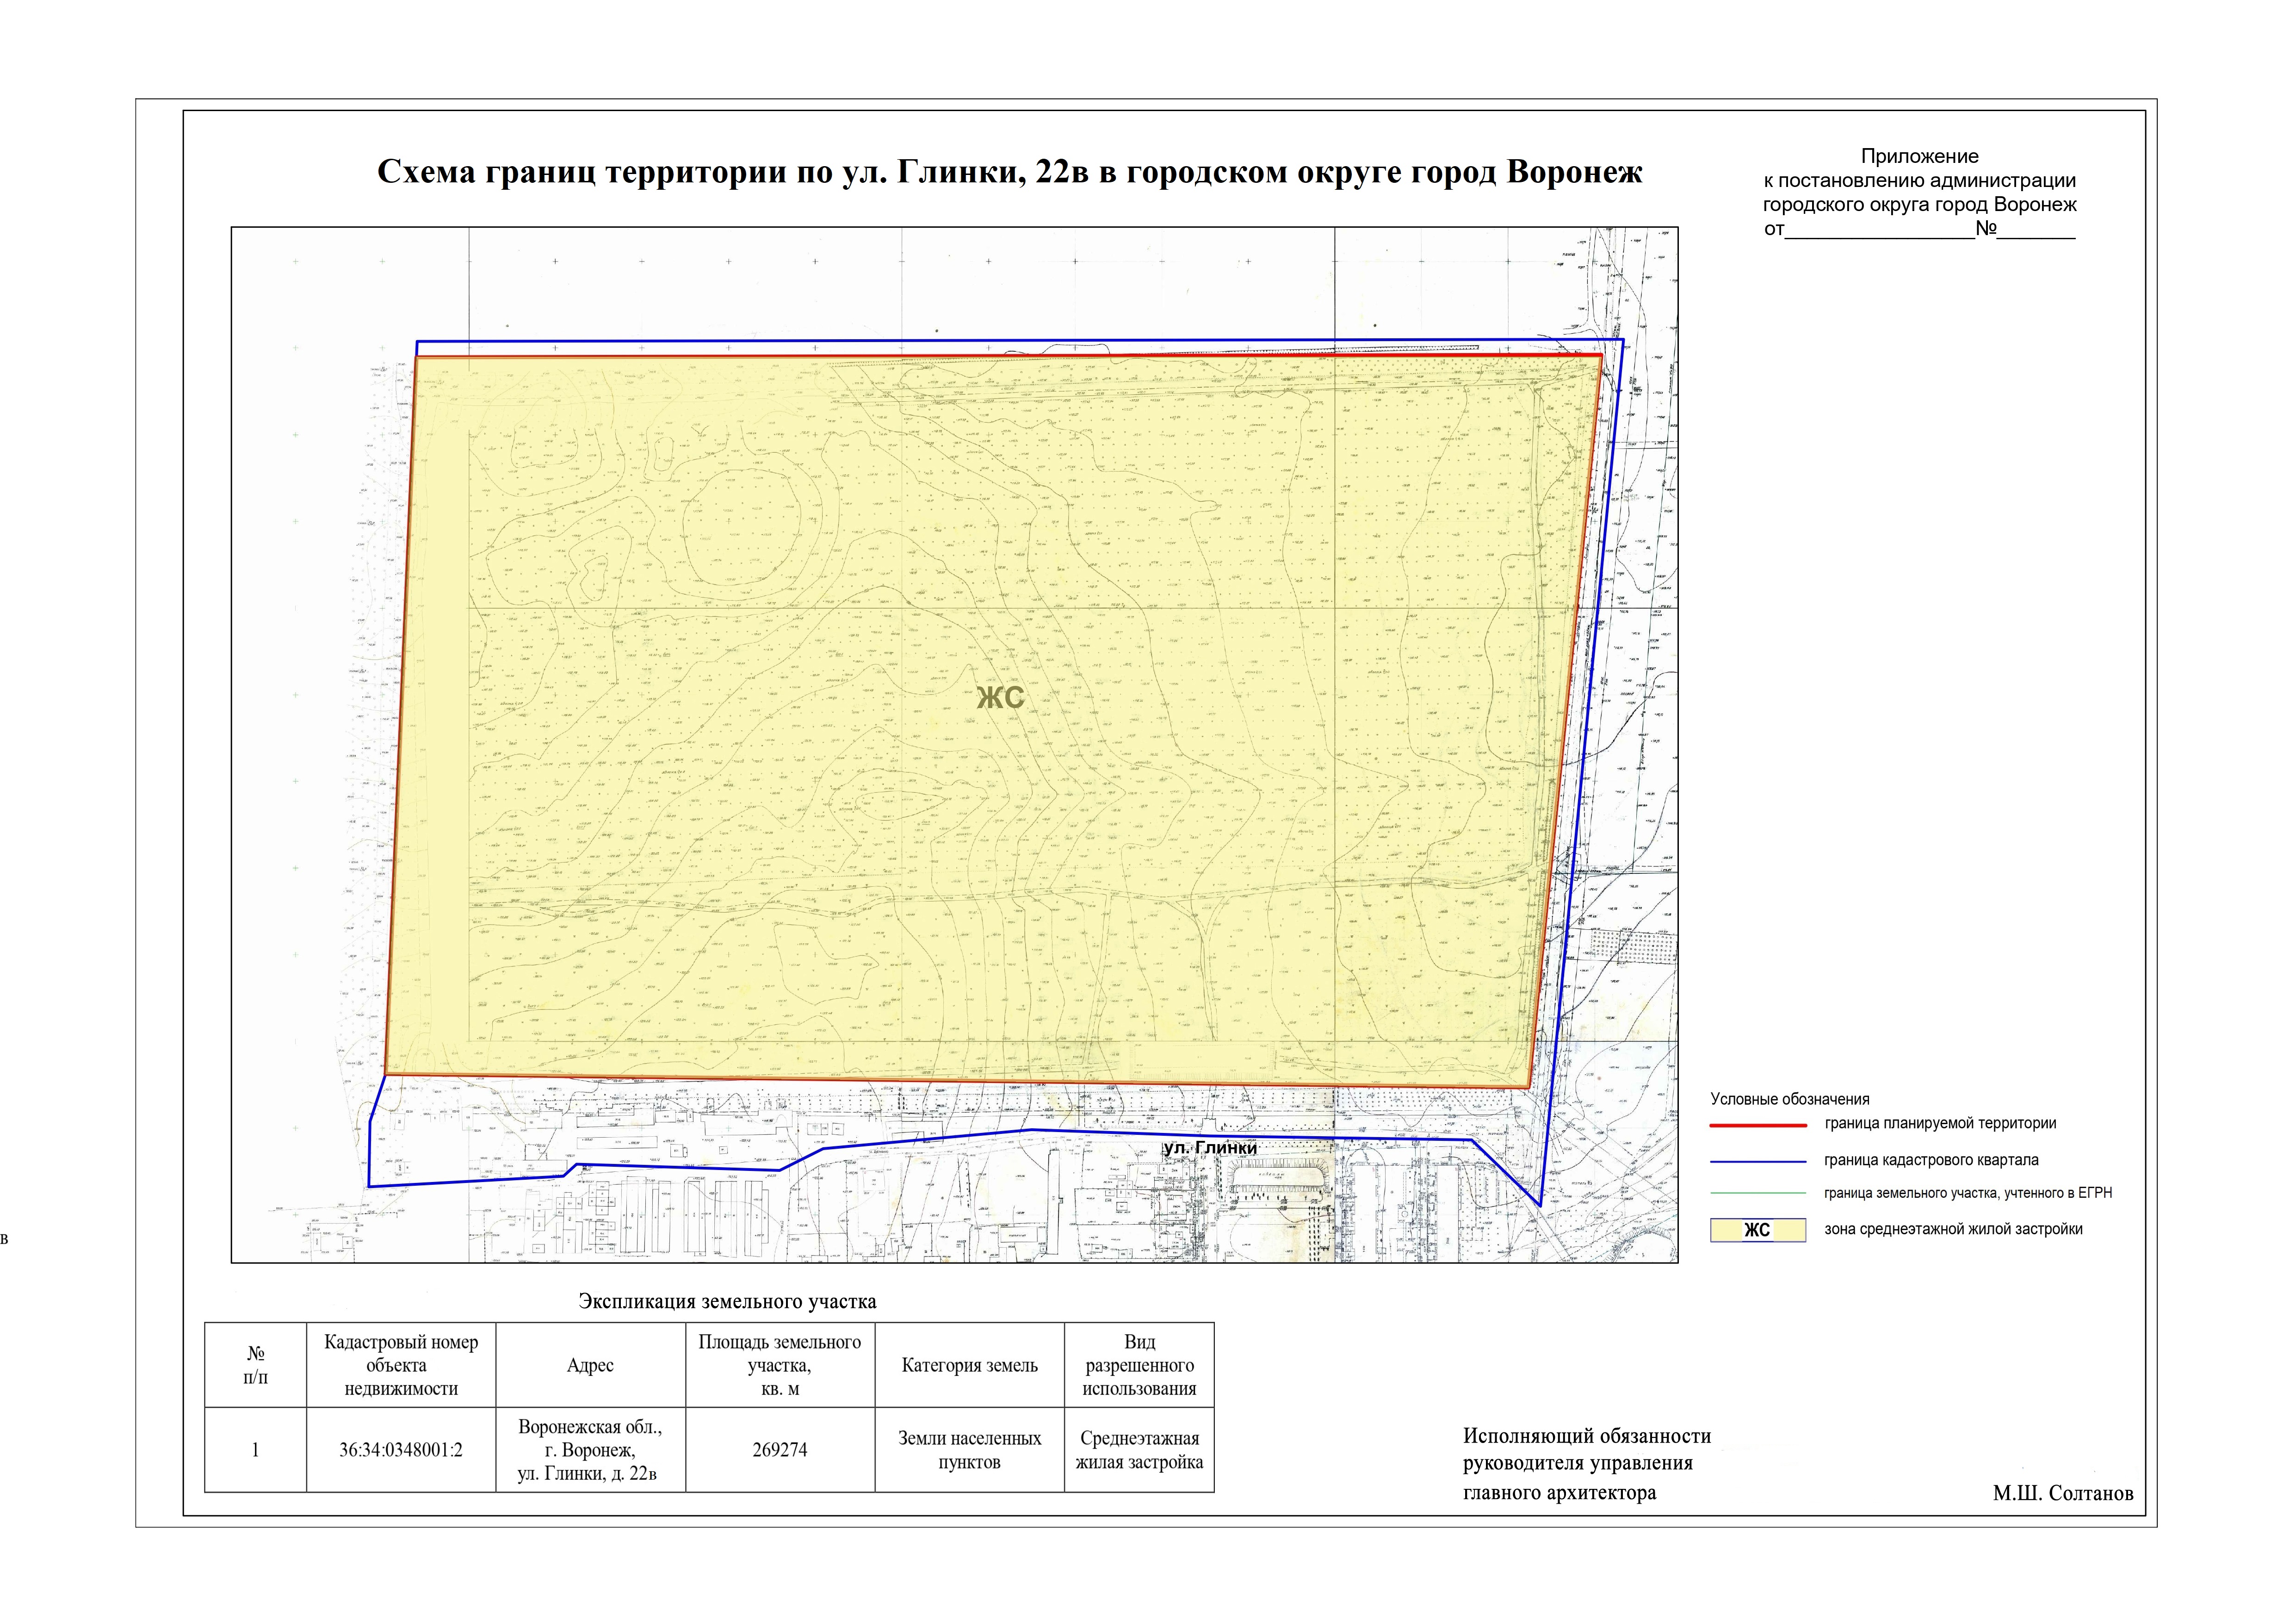Click the green land plot legend line

point(1758,1194)
